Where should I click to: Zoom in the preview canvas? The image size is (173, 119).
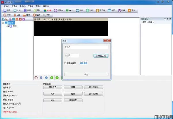point(41,78)
